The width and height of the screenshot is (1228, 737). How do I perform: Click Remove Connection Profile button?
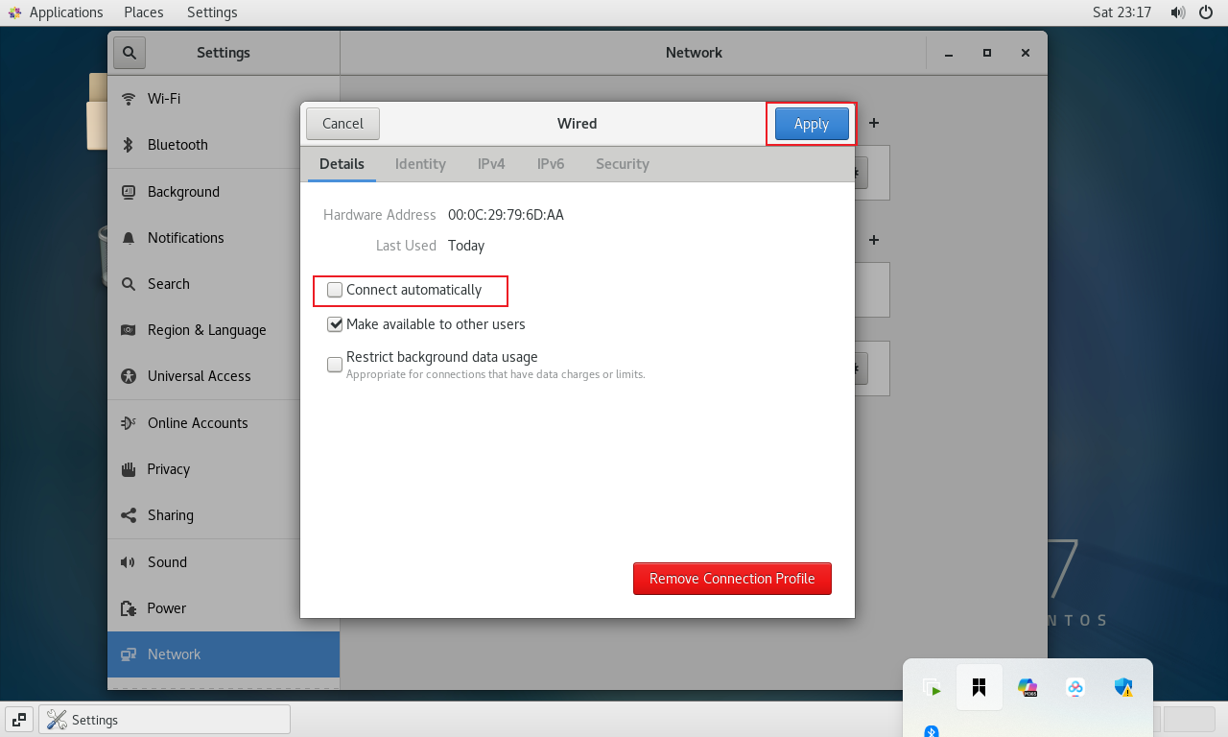732,579
